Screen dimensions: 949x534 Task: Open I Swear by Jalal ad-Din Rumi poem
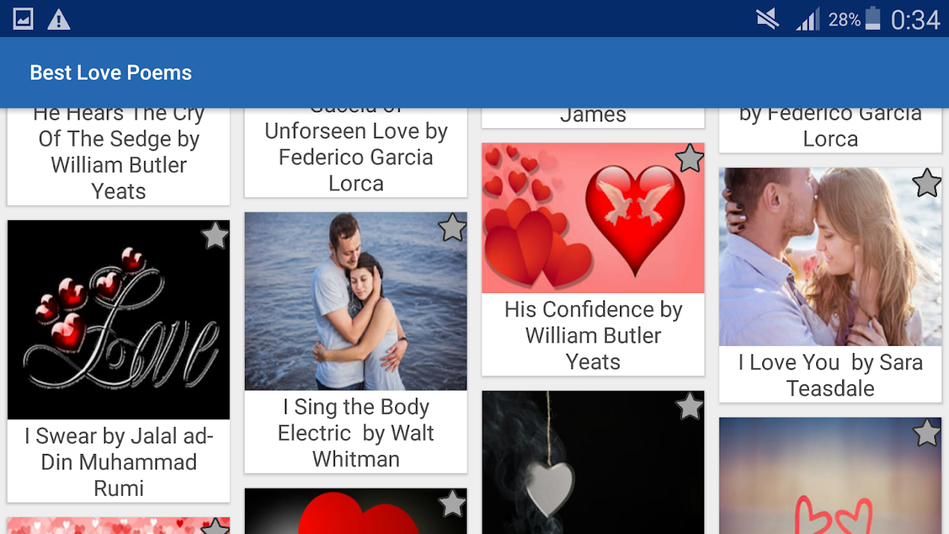(x=119, y=462)
